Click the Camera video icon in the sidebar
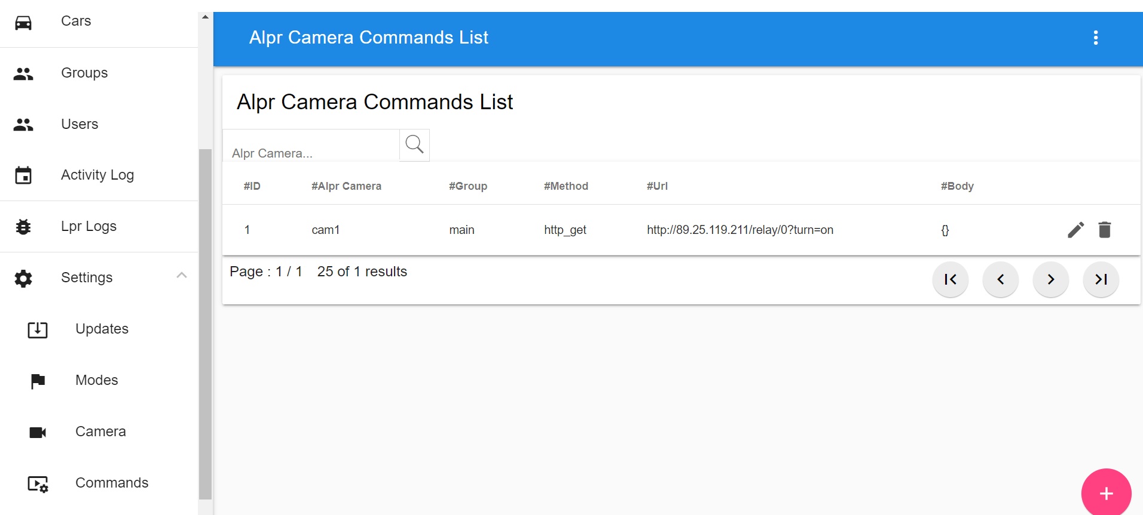 [38, 432]
